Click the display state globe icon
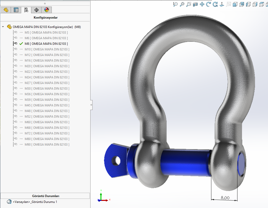Screen dimensions: 268x208 [x=9, y=202]
